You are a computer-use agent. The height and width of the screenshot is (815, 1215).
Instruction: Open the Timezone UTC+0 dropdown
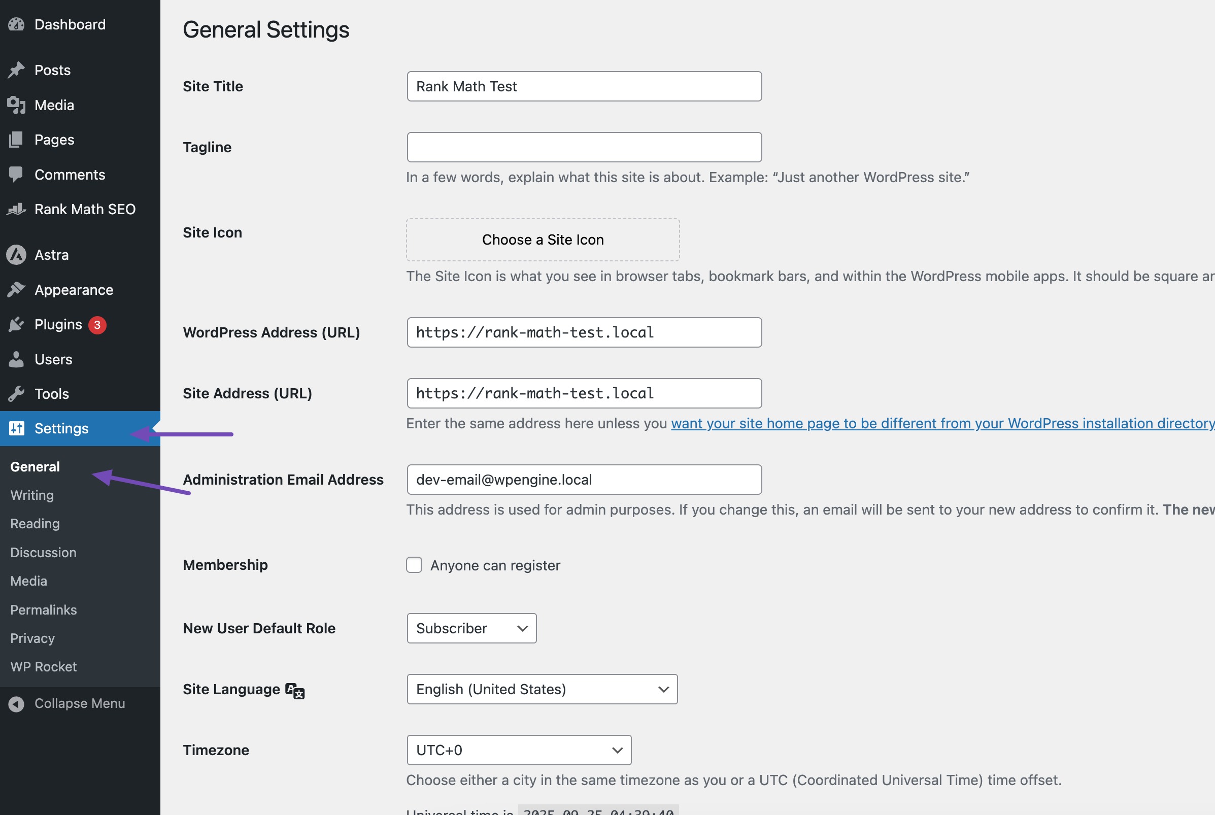point(519,750)
